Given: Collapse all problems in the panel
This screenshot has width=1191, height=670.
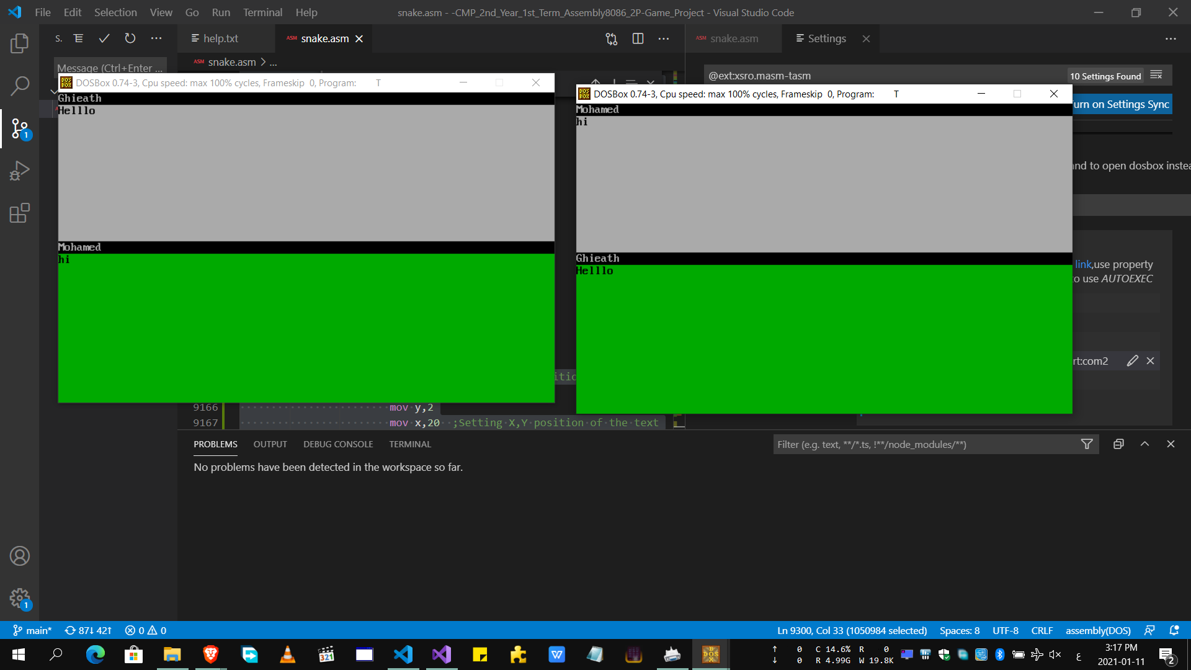Looking at the screenshot, I should click(1118, 444).
